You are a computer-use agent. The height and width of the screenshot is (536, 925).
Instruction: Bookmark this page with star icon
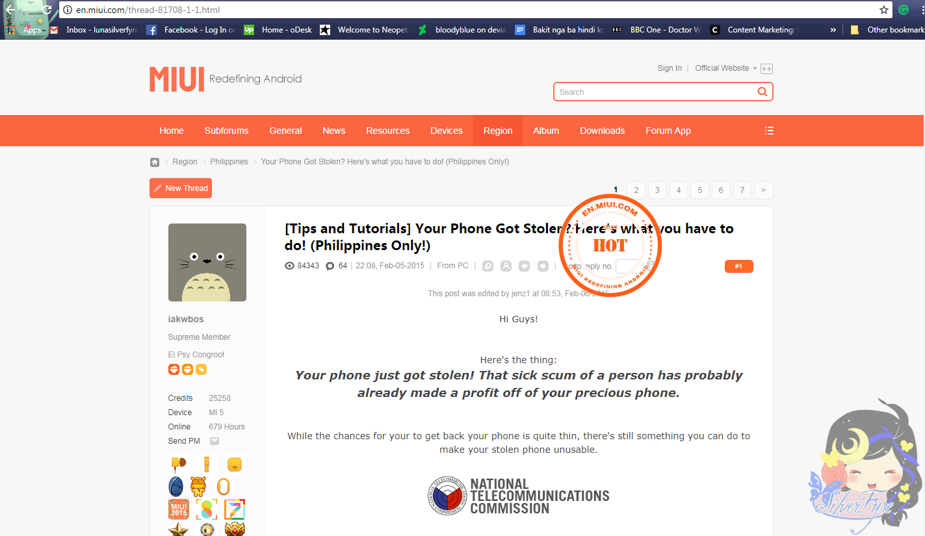(x=884, y=10)
